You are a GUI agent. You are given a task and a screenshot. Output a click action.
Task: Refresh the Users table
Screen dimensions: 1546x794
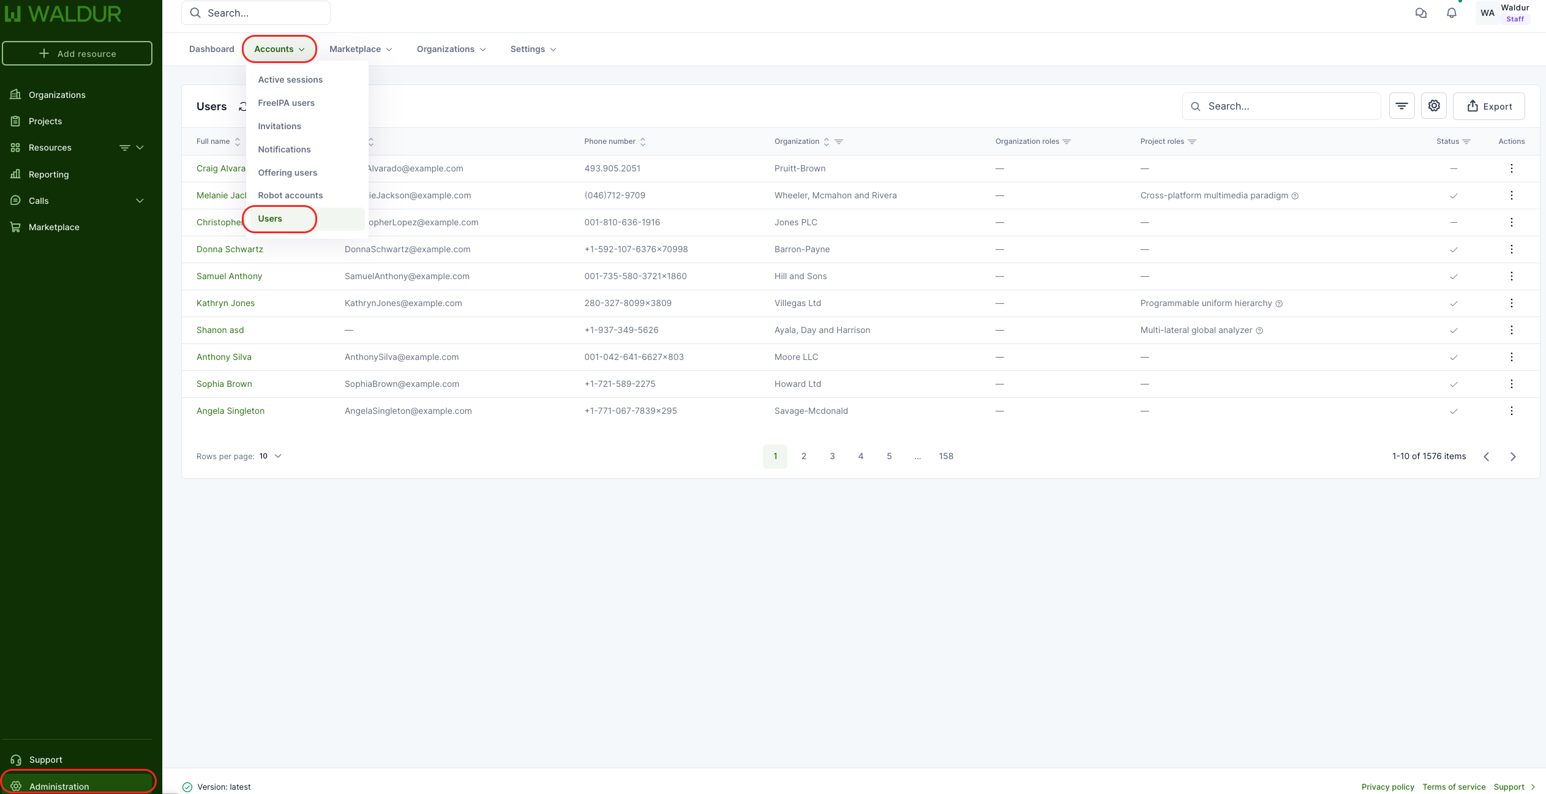pos(242,107)
